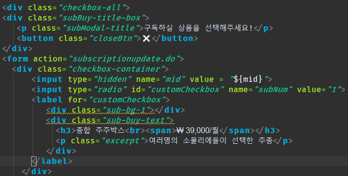Click the "subscriptionupdate.do" action value
The width and height of the screenshot is (348, 176).
tap(124, 59)
